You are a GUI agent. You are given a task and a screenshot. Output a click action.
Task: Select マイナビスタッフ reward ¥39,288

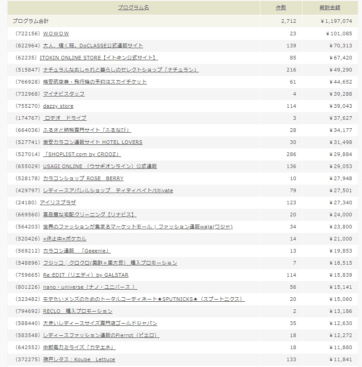point(341,94)
